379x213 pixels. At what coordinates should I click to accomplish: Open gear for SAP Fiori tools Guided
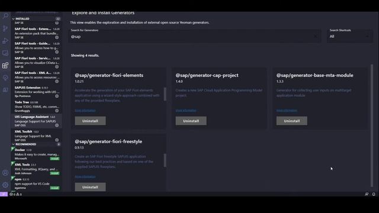[x=57, y=52]
